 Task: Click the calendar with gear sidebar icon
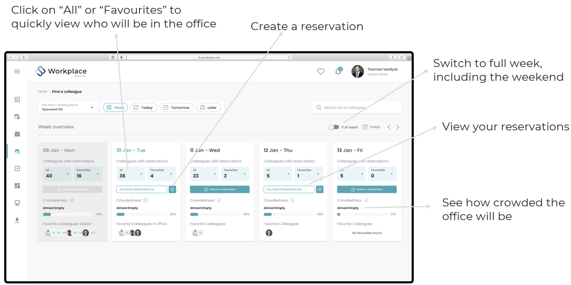[17, 117]
